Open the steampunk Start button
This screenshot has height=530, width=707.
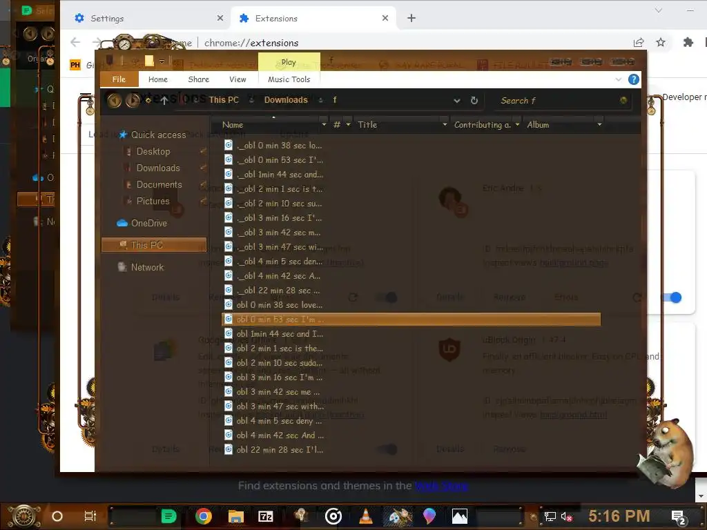pyautogui.click(x=23, y=516)
